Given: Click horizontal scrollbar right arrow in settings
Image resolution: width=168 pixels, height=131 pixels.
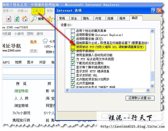Looking at the screenshot, I should pos(148,90).
